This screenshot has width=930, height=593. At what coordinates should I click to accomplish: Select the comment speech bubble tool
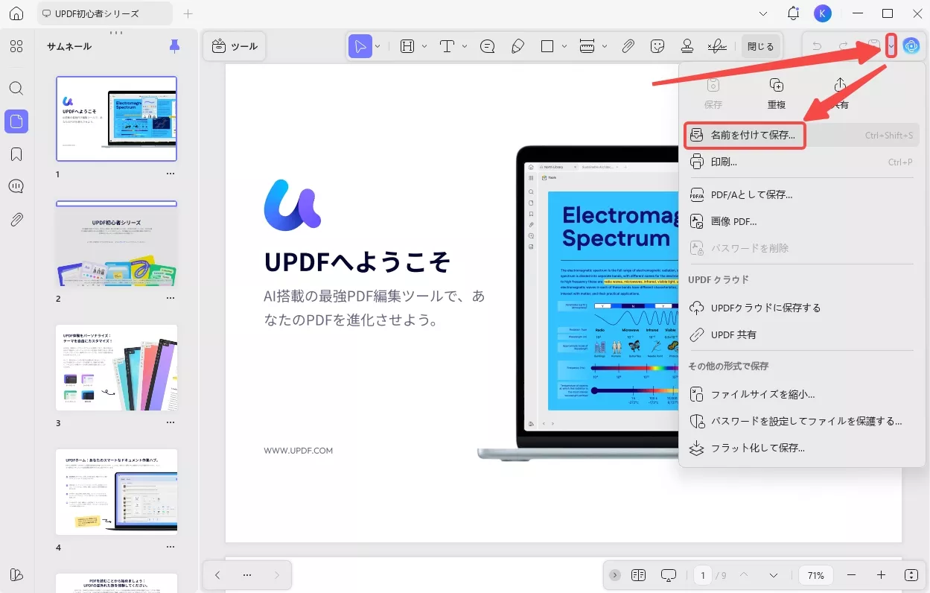tap(487, 45)
